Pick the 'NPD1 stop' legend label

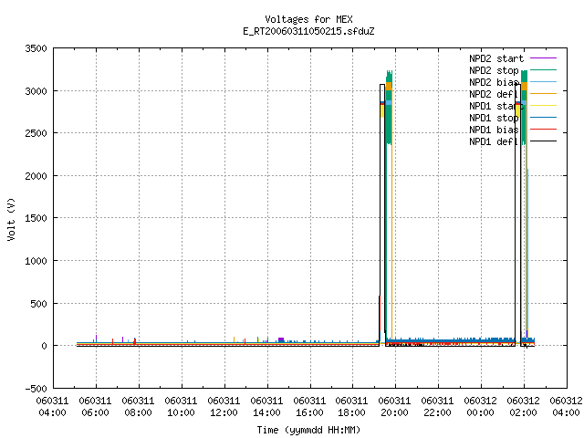[x=494, y=118]
